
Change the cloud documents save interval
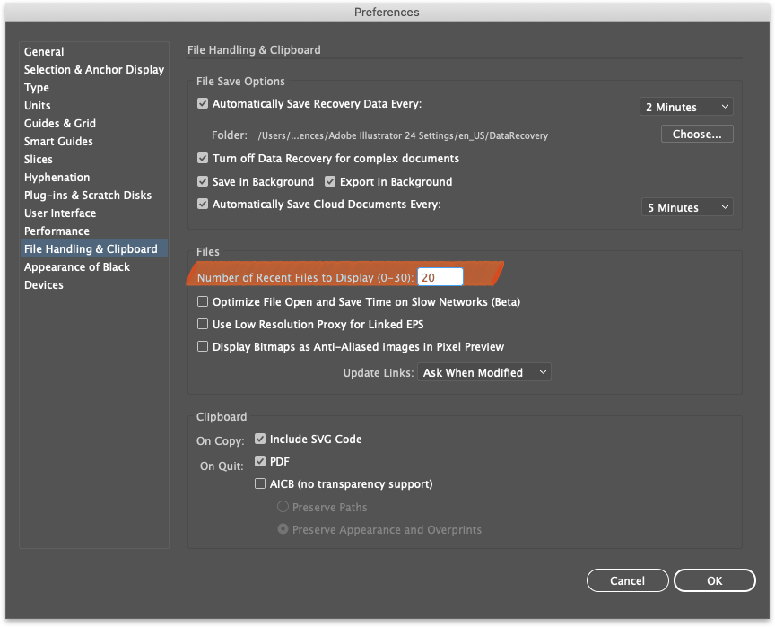tap(687, 206)
